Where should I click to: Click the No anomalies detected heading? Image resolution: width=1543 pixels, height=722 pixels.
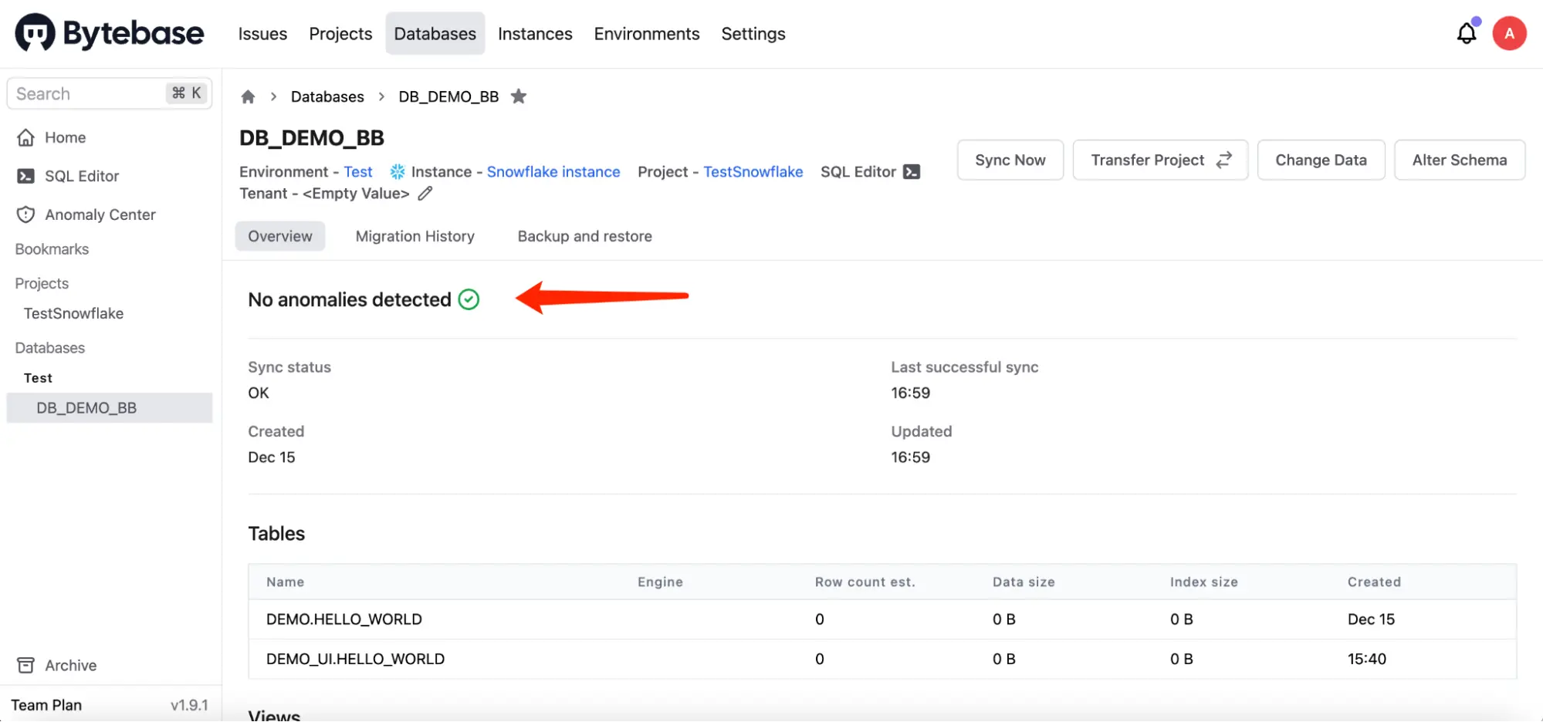tap(350, 299)
